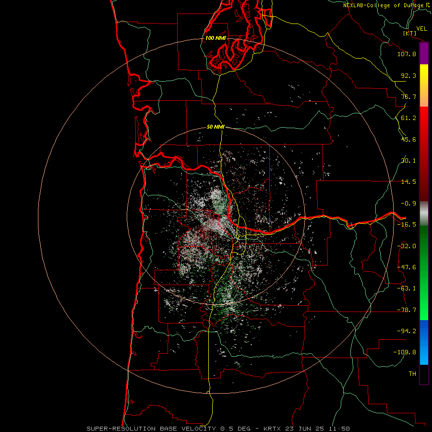Click the -16.5 velocity scale value

(407, 225)
